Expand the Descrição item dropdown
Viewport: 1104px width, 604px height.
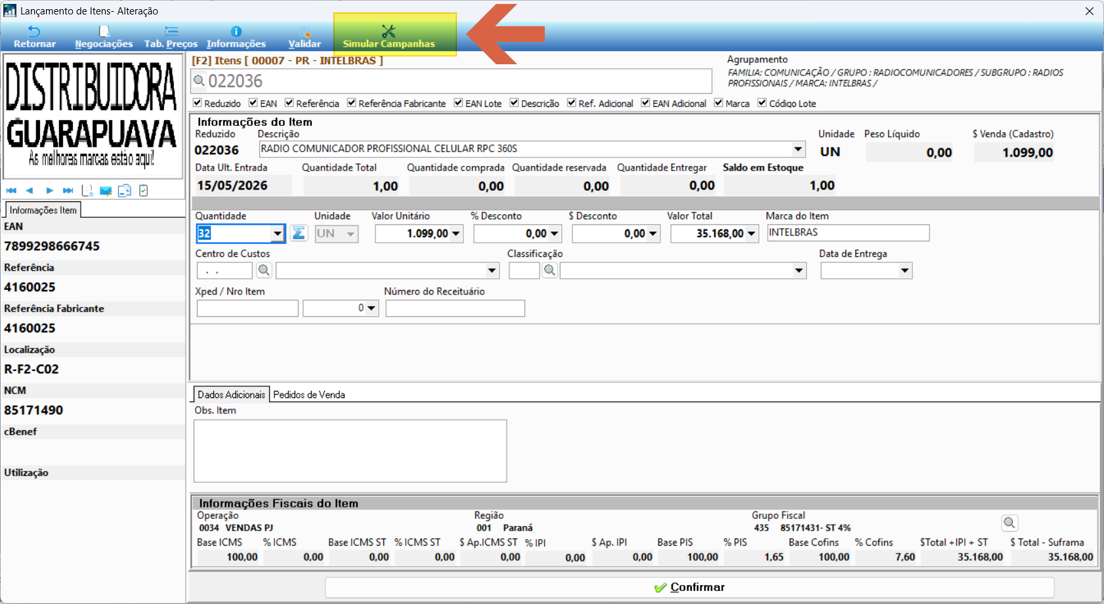tap(798, 149)
